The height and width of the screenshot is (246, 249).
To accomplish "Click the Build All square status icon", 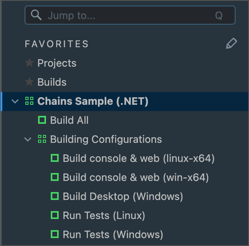I will 42,120.
